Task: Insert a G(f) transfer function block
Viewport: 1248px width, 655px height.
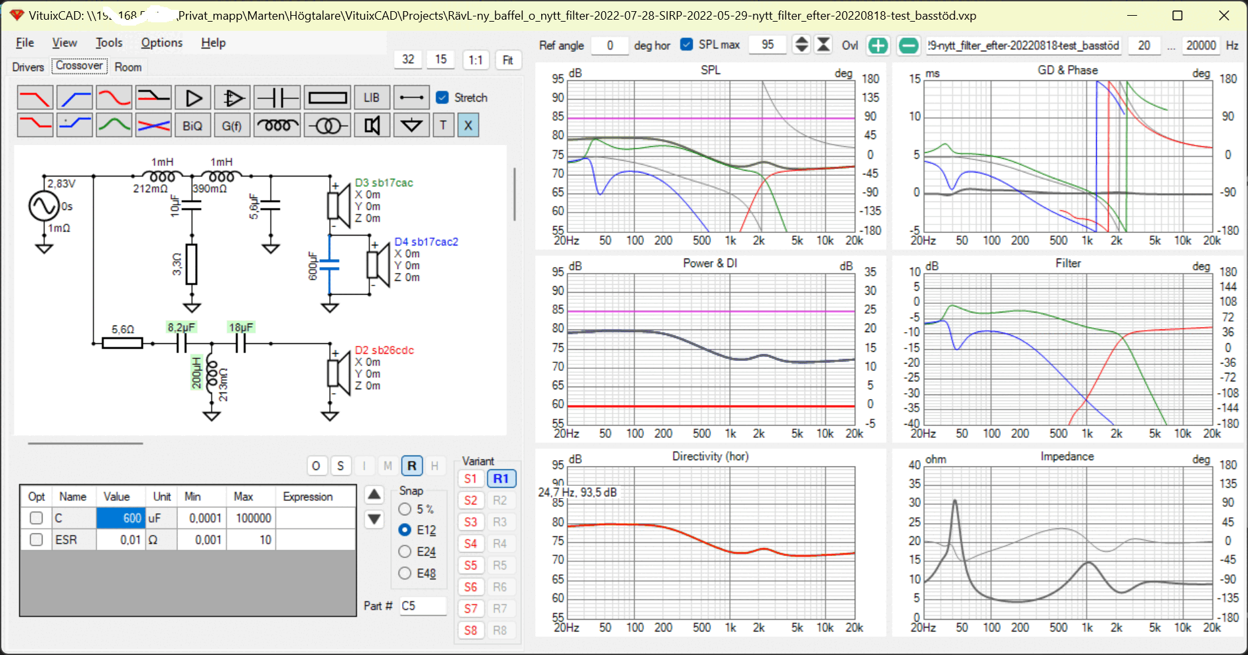Action: pos(232,125)
